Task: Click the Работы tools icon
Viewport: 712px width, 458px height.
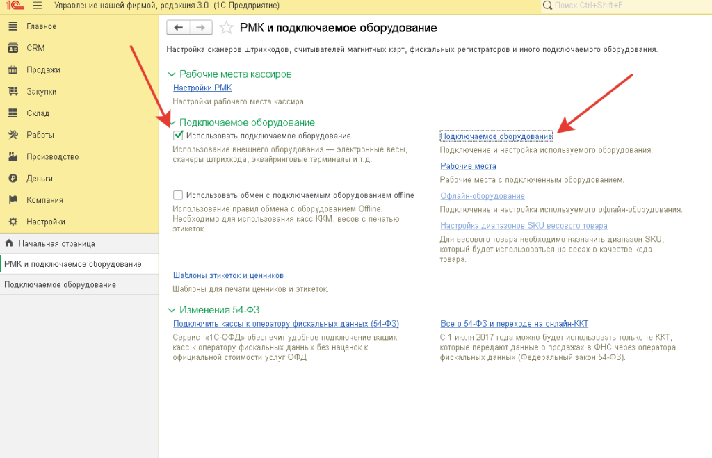Action: pos(13,135)
